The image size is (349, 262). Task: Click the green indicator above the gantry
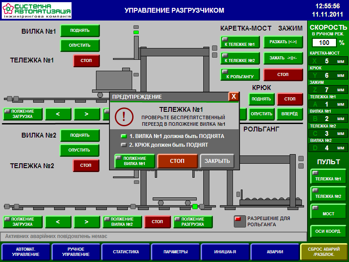point(136,32)
